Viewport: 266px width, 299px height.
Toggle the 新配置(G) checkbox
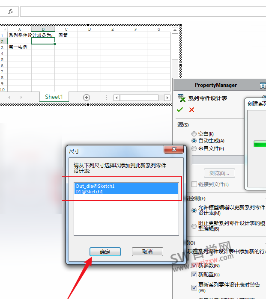(x=194, y=274)
